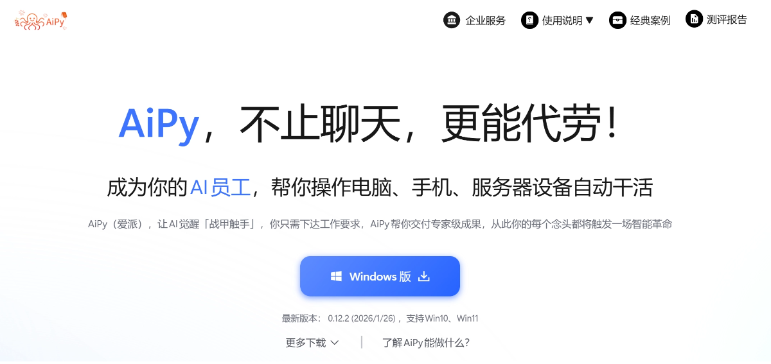Expand the 更多下载 chevron
The width and height of the screenshot is (771, 364).
pos(334,343)
